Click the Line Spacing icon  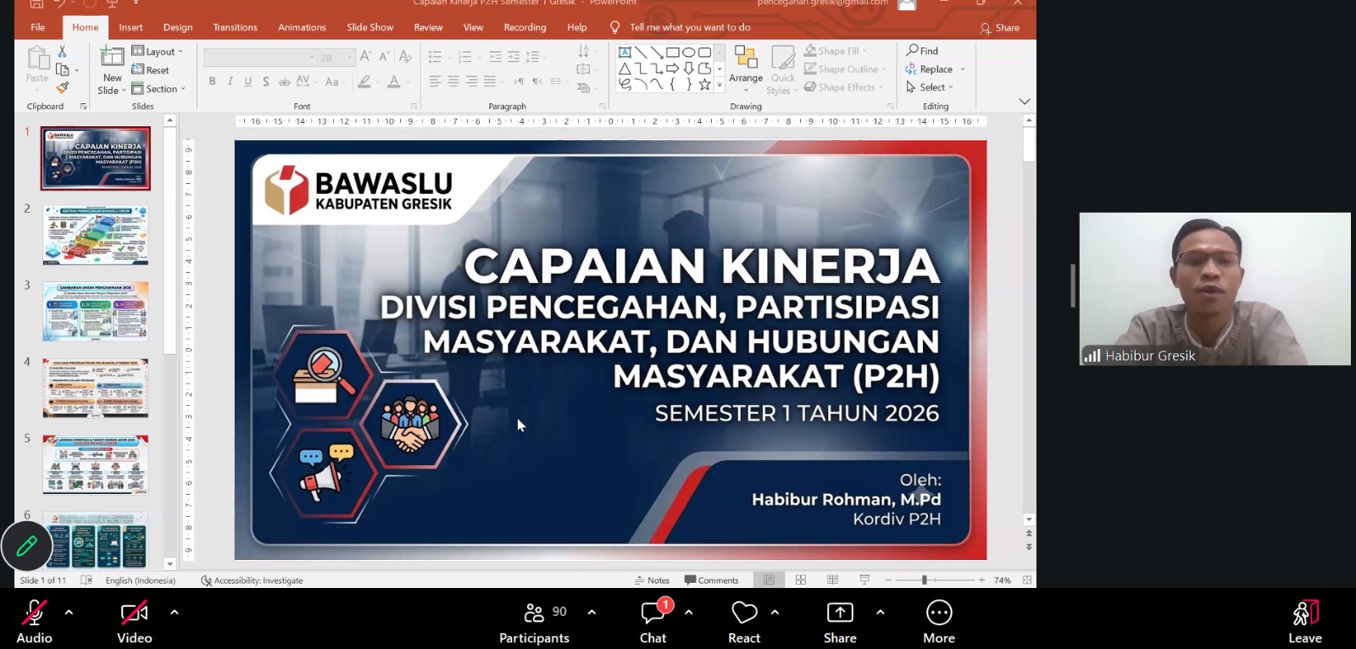[532, 57]
